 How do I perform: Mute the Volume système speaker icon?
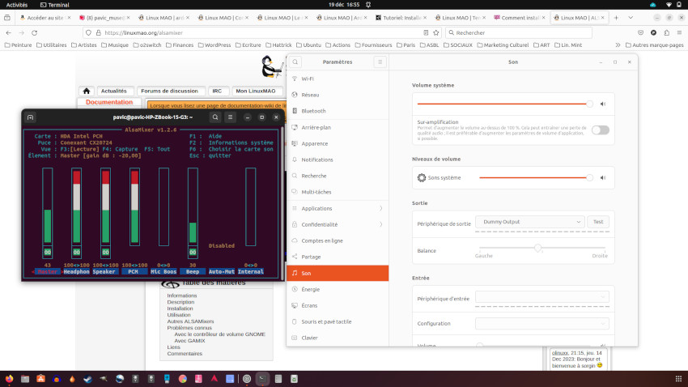(x=602, y=104)
